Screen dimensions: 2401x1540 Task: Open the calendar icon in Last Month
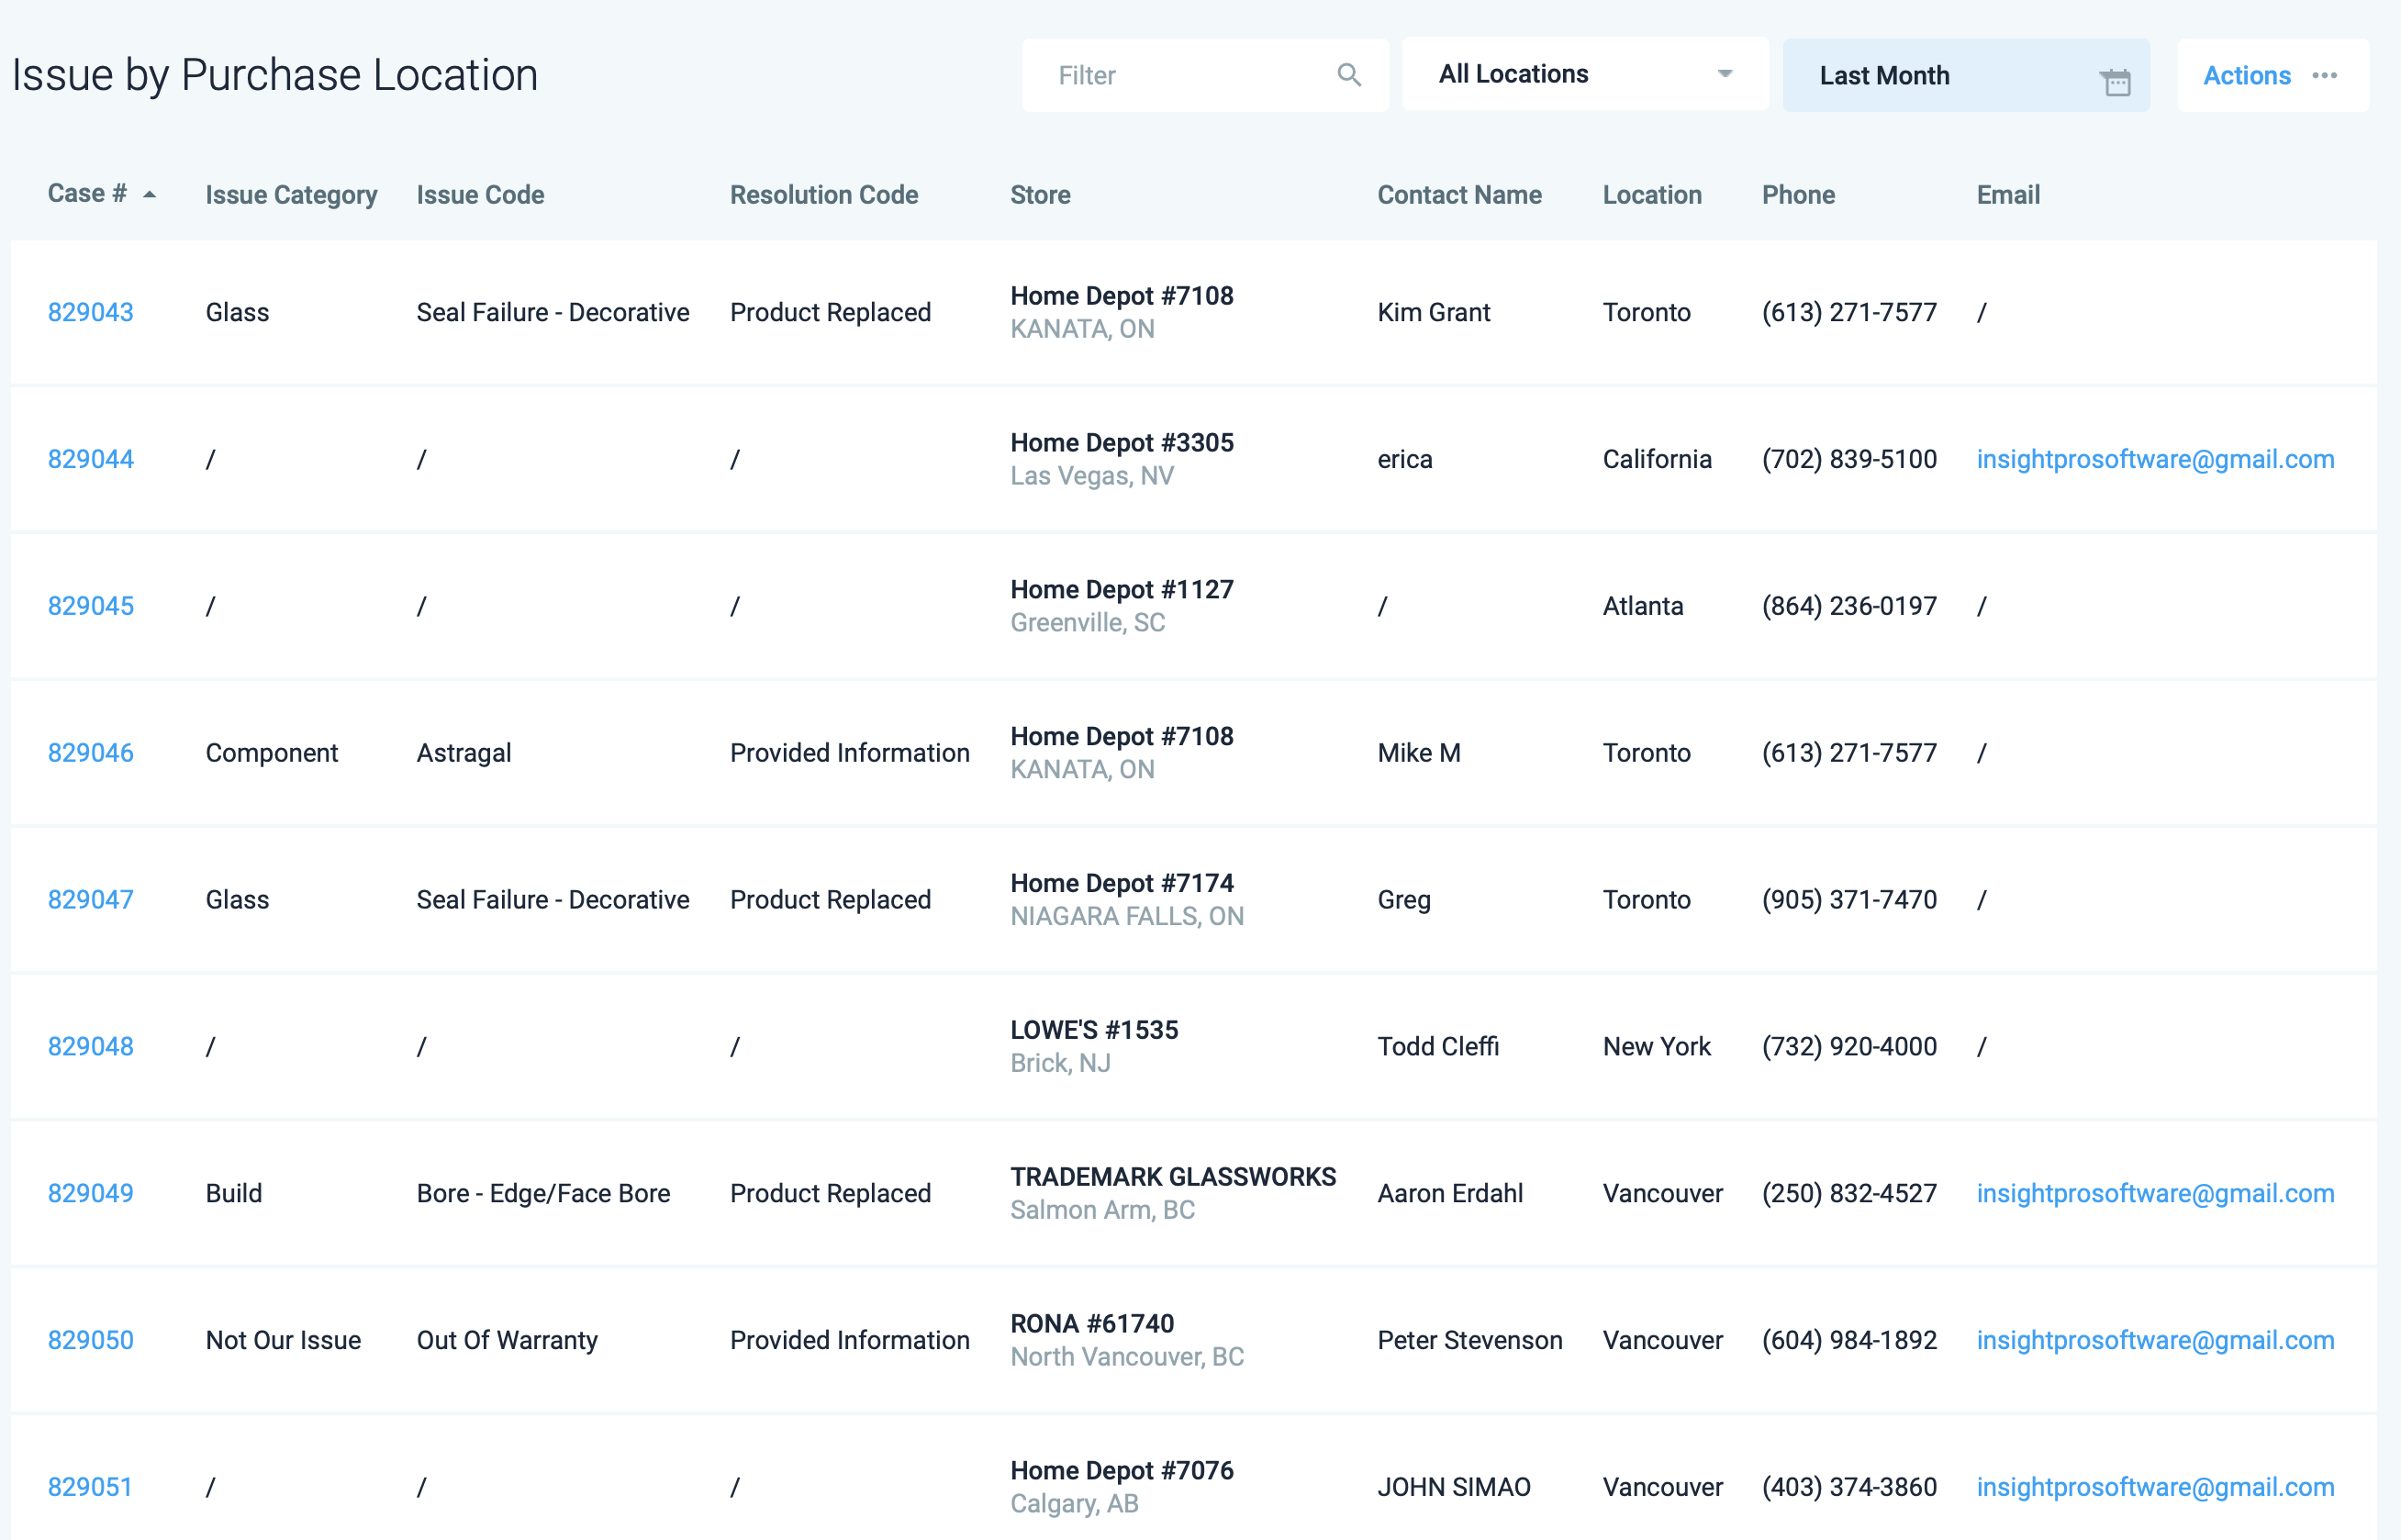tap(2115, 81)
